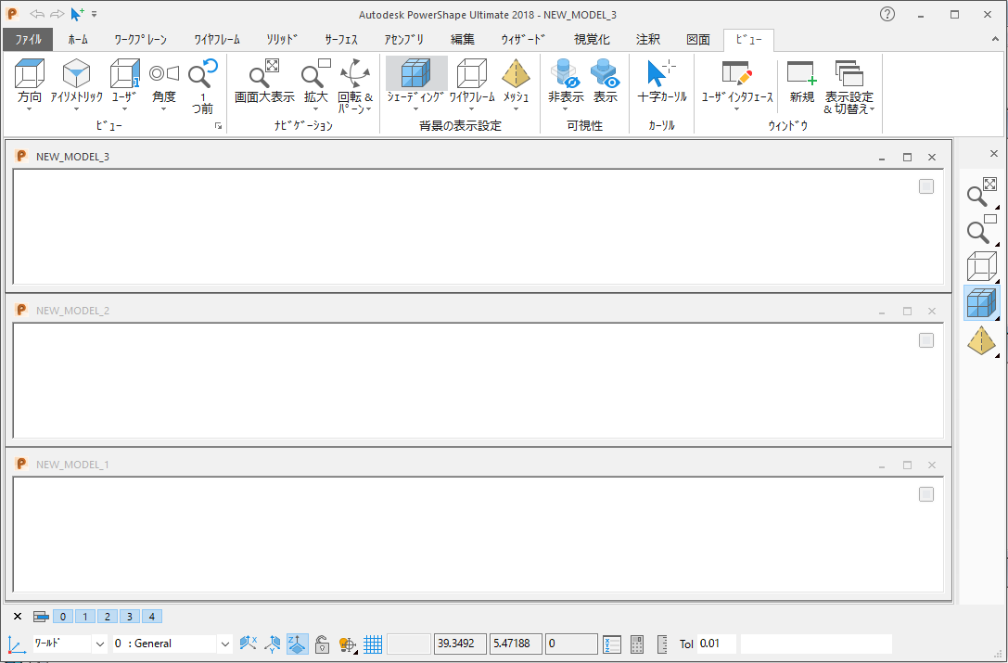Screen dimensions: 1008x663
Task: Click the undo arrow in title bar
Action: click(x=37, y=14)
